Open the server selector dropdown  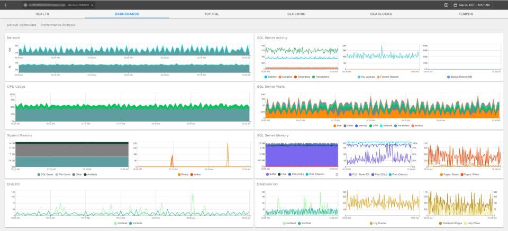[93, 5]
